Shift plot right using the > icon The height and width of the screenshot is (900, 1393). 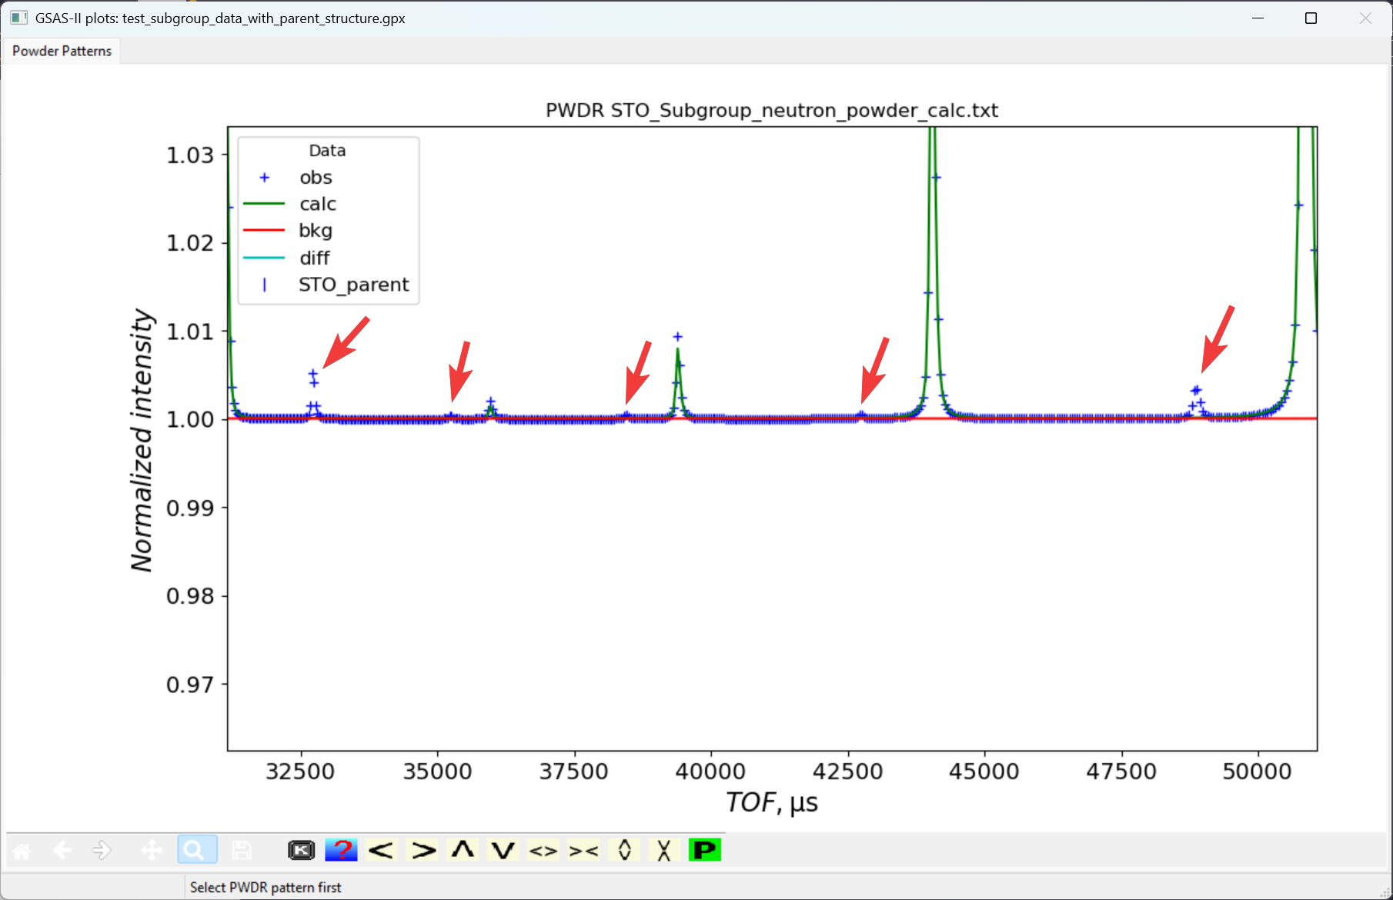click(x=422, y=849)
